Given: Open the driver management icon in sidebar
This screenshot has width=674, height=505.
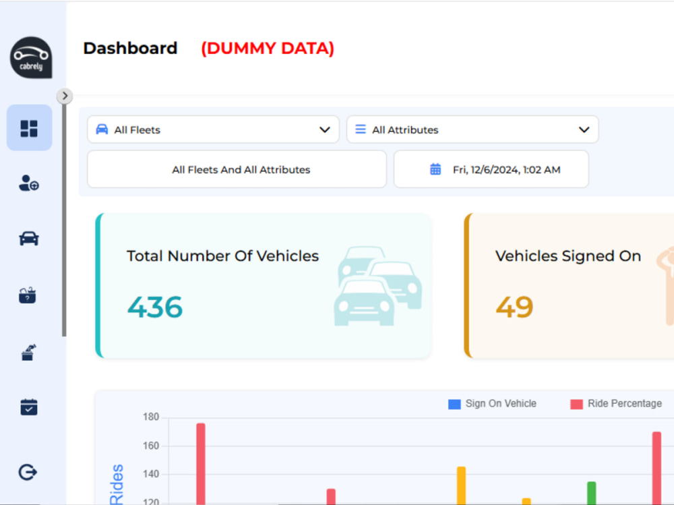Looking at the screenshot, I should pyautogui.click(x=29, y=183).
